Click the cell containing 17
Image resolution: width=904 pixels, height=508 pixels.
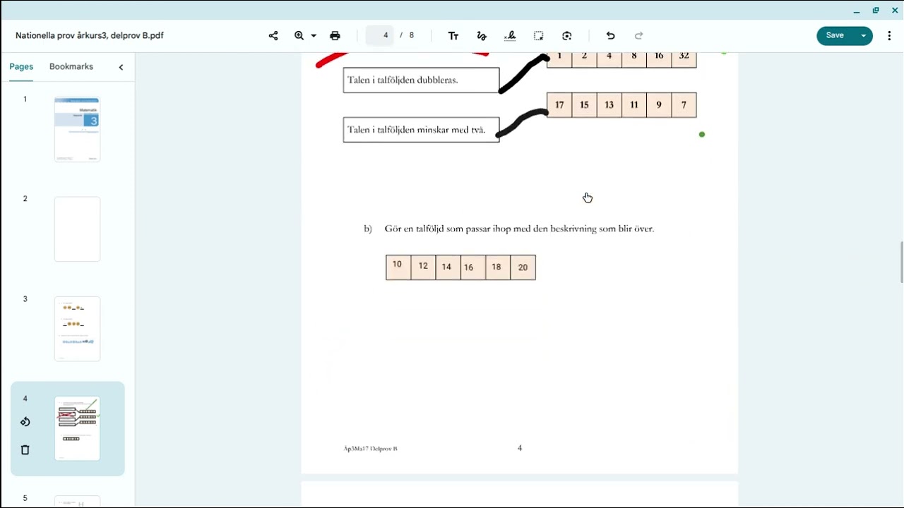pyautogui.click(x=559, y=105)
